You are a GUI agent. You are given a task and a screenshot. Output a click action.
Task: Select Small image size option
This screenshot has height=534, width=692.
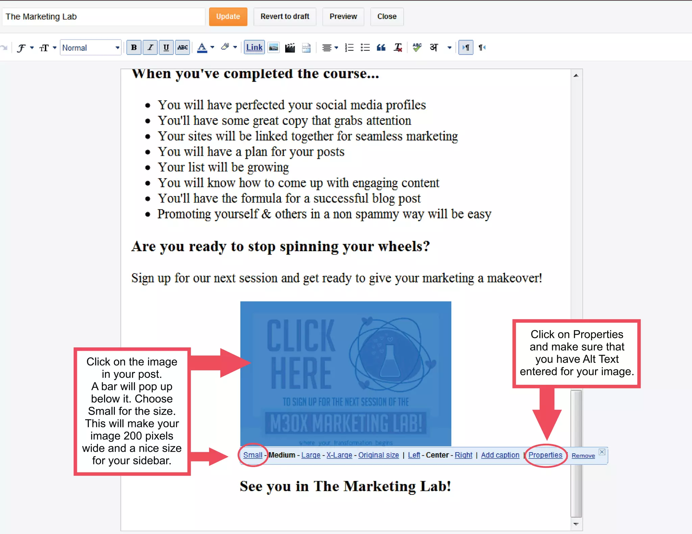click(252, 455)
